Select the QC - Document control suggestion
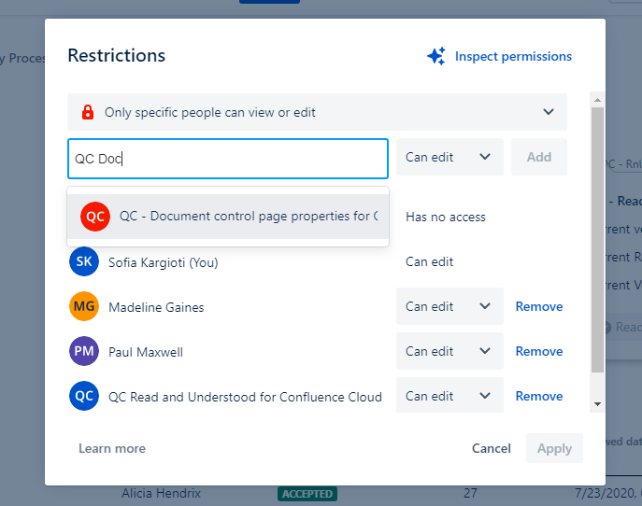 tap(248, 217)
